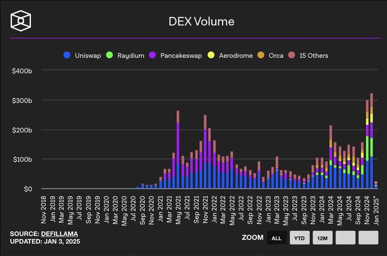Toggle the Orca orange legend dot
This screenshot has width=387, height=256.
[x=261, y=55]
